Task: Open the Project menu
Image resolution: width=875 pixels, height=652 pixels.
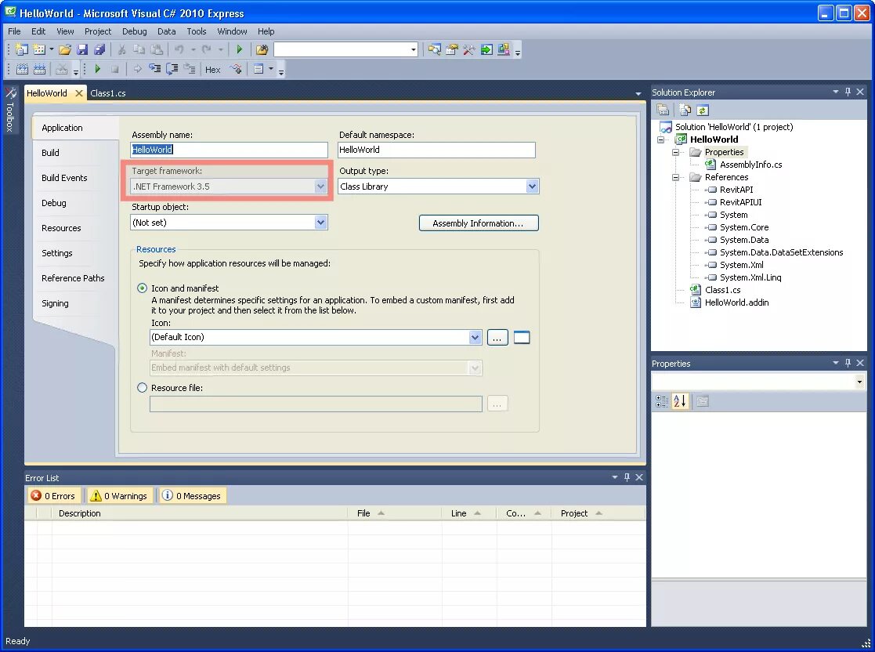Action: [x=98, y=31]
